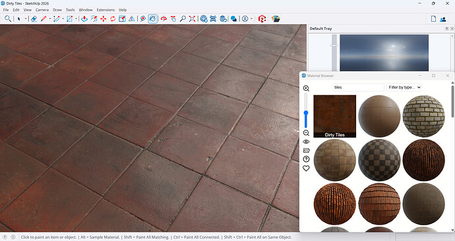
Task: Click the zoom-out magnifier in Material Browser
Action: (x=306, y=133)
